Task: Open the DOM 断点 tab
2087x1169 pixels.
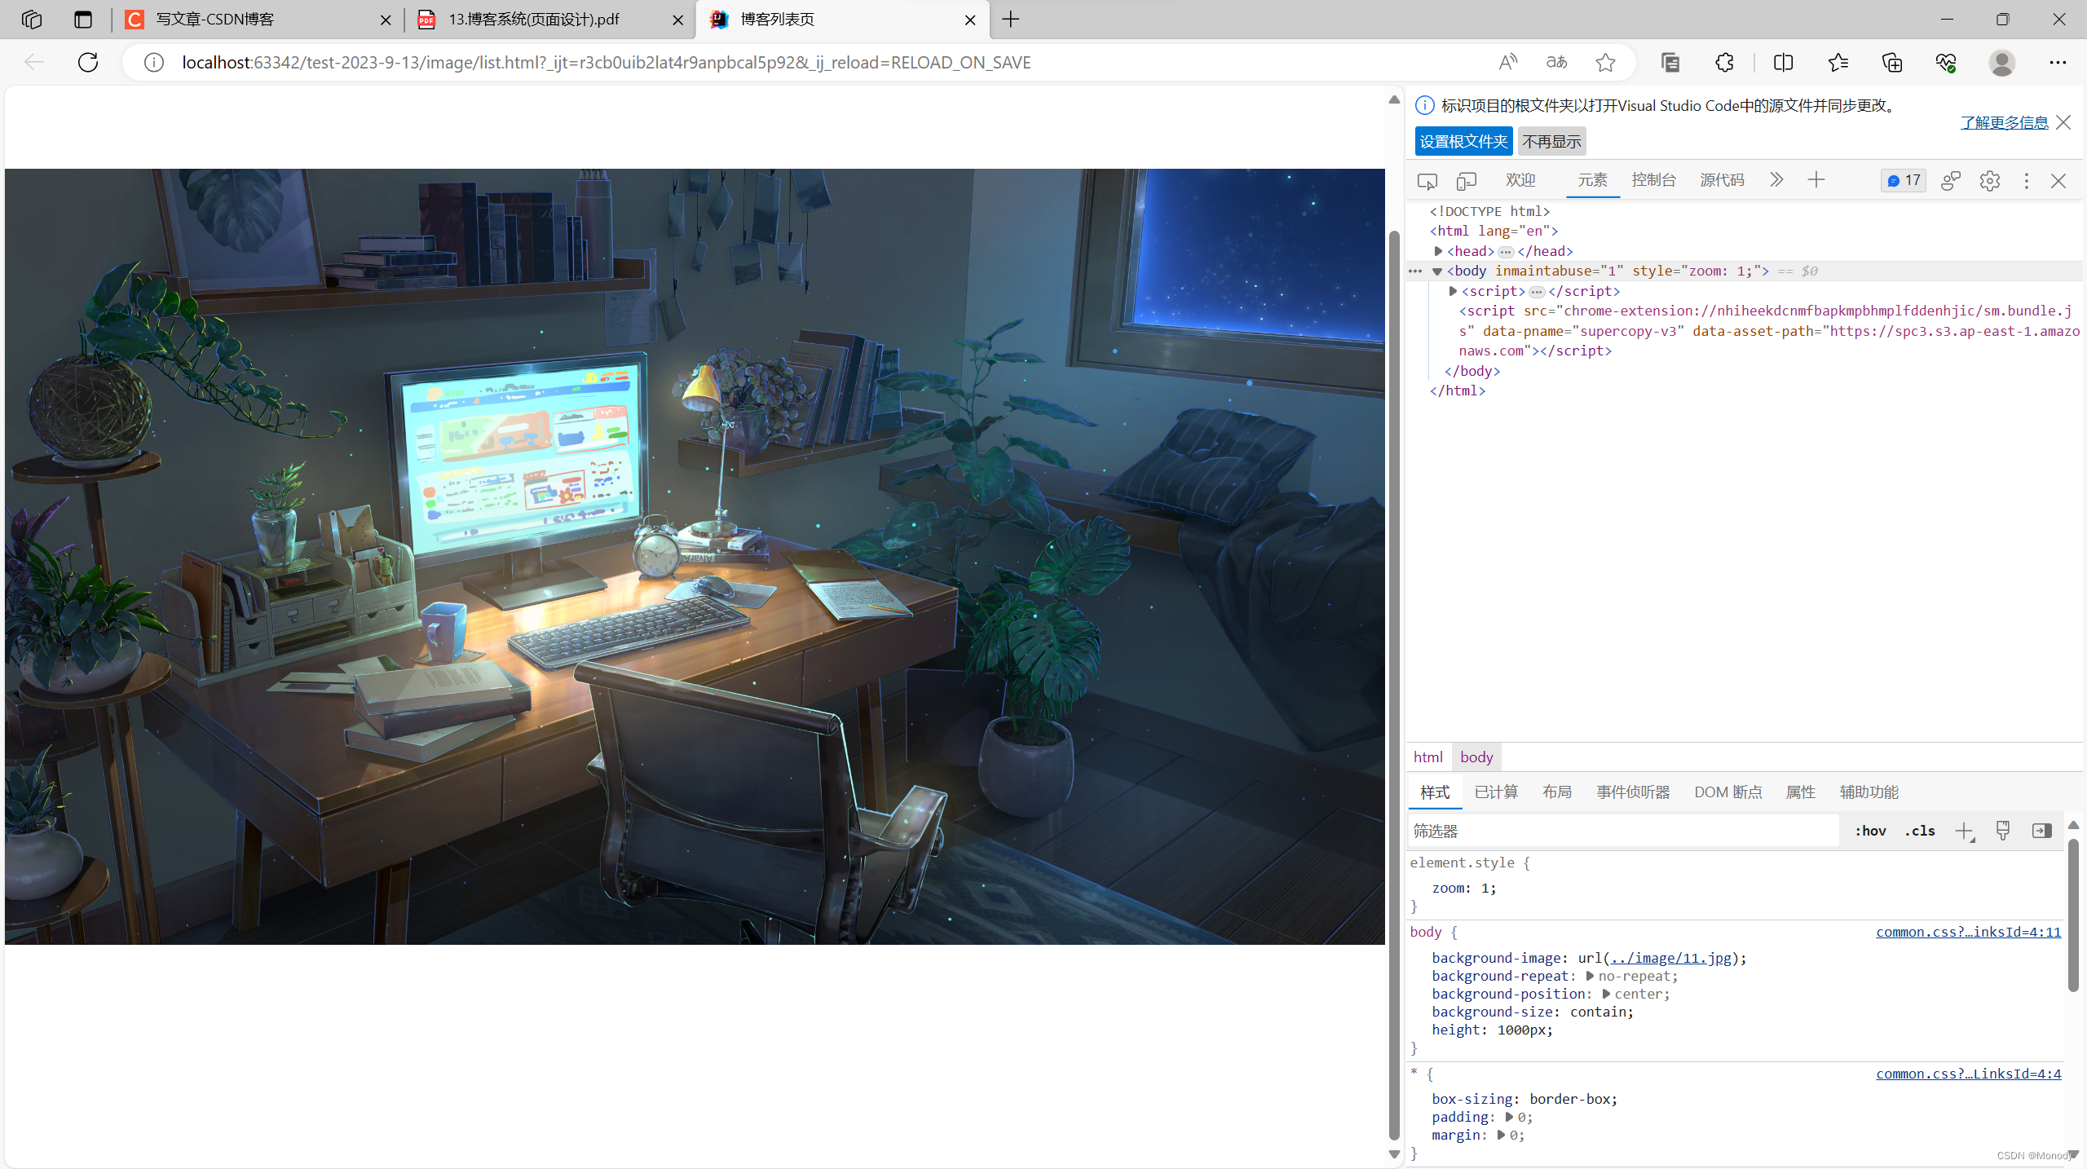Action: [x=1728, y=792]
